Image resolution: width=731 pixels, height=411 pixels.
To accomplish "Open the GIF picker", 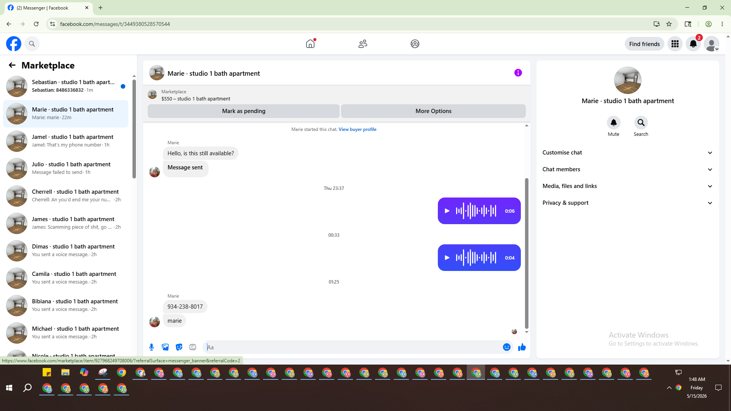I will (x=193, y=347).
